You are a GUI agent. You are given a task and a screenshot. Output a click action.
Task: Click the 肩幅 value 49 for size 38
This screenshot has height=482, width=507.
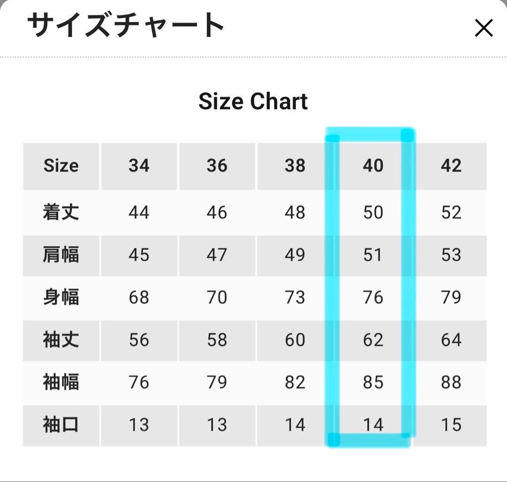(x=295, y=255)
